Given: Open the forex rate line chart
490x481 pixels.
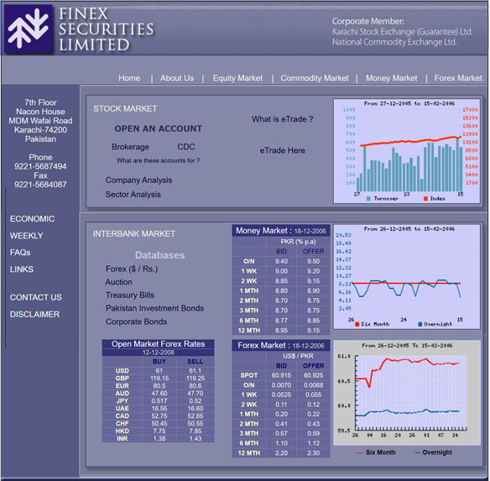Looking at the screenshot, I should click(407, 393).
